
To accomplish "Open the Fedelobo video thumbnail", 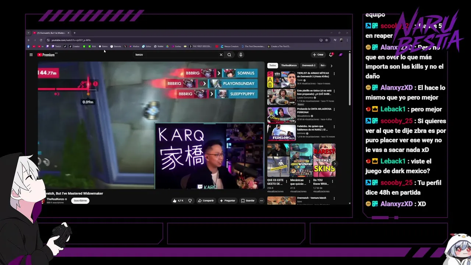I will (x=281, y=132).
